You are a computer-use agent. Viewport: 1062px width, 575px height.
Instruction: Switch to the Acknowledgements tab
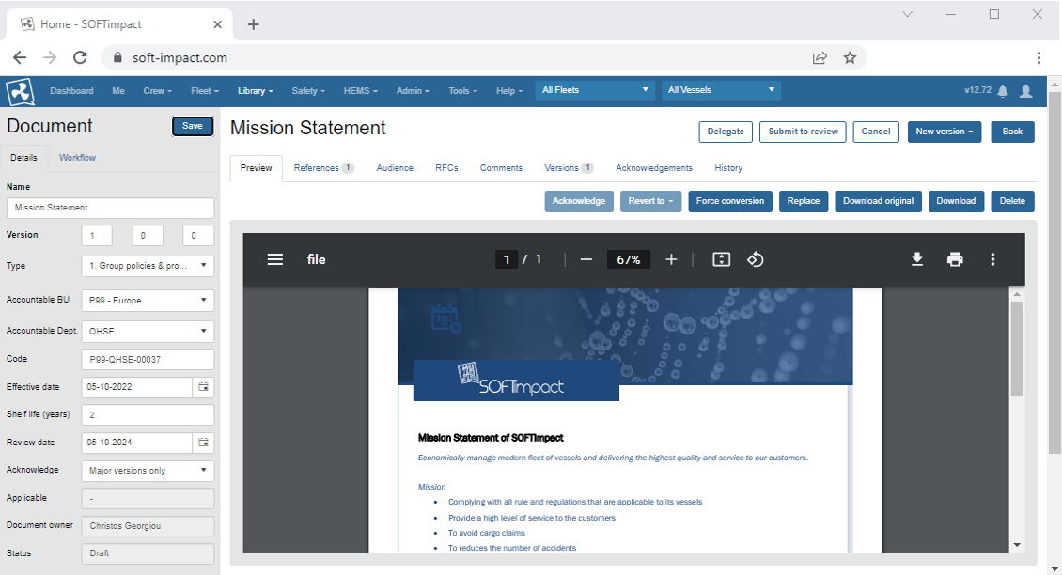click(x=654, y=168)
